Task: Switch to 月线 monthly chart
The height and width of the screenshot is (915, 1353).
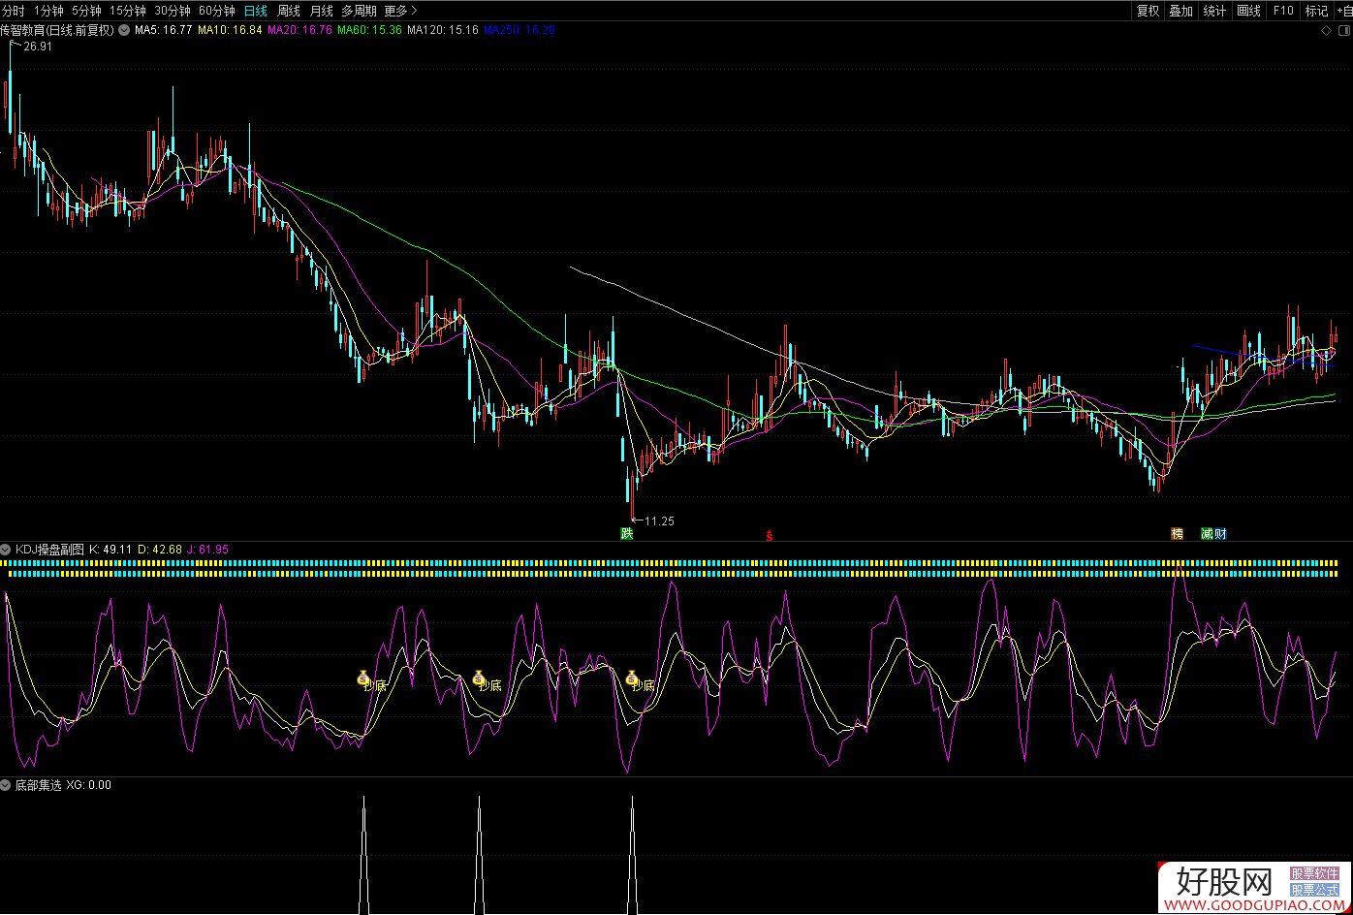Action: click(321, 11)
